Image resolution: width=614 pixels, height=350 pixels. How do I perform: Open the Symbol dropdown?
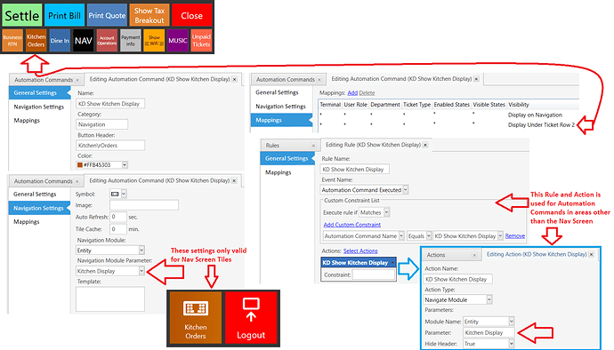[124, 194]
